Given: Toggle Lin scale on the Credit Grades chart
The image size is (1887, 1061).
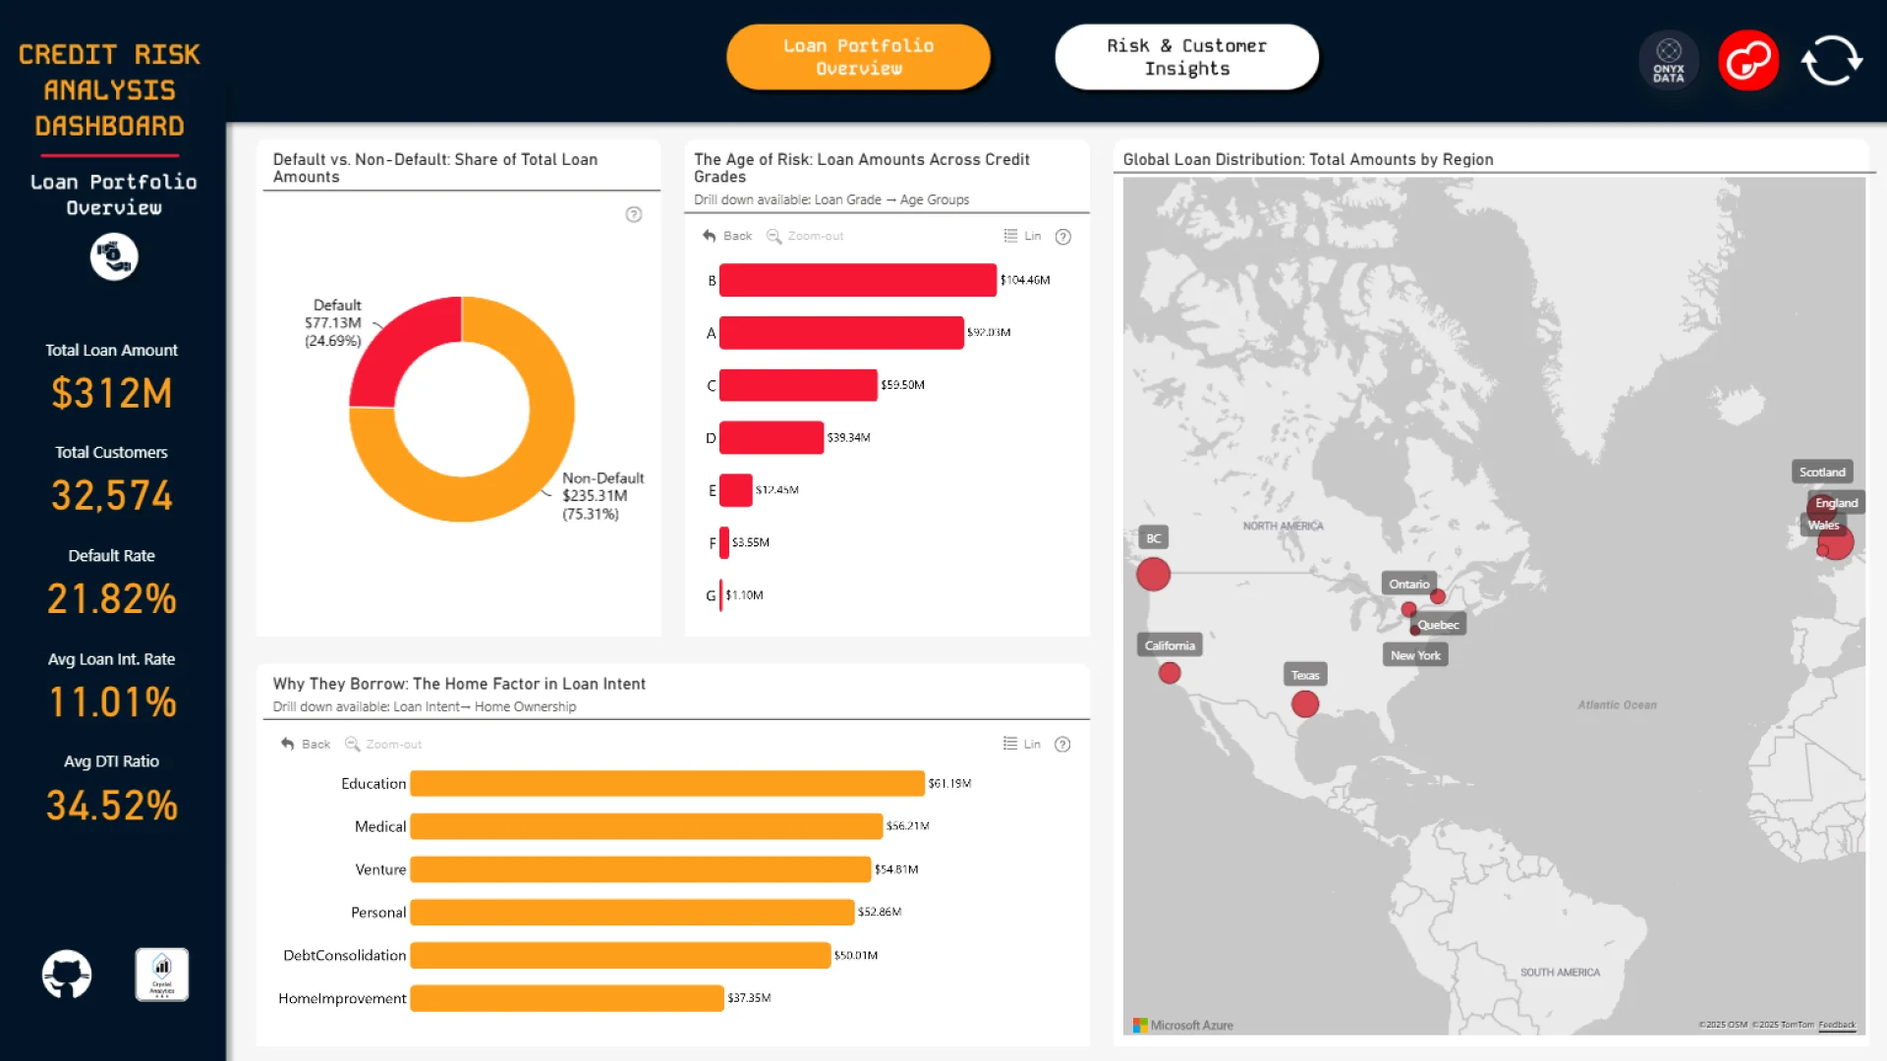Looking at the screenshot, I should click(x=1022, y=236).
